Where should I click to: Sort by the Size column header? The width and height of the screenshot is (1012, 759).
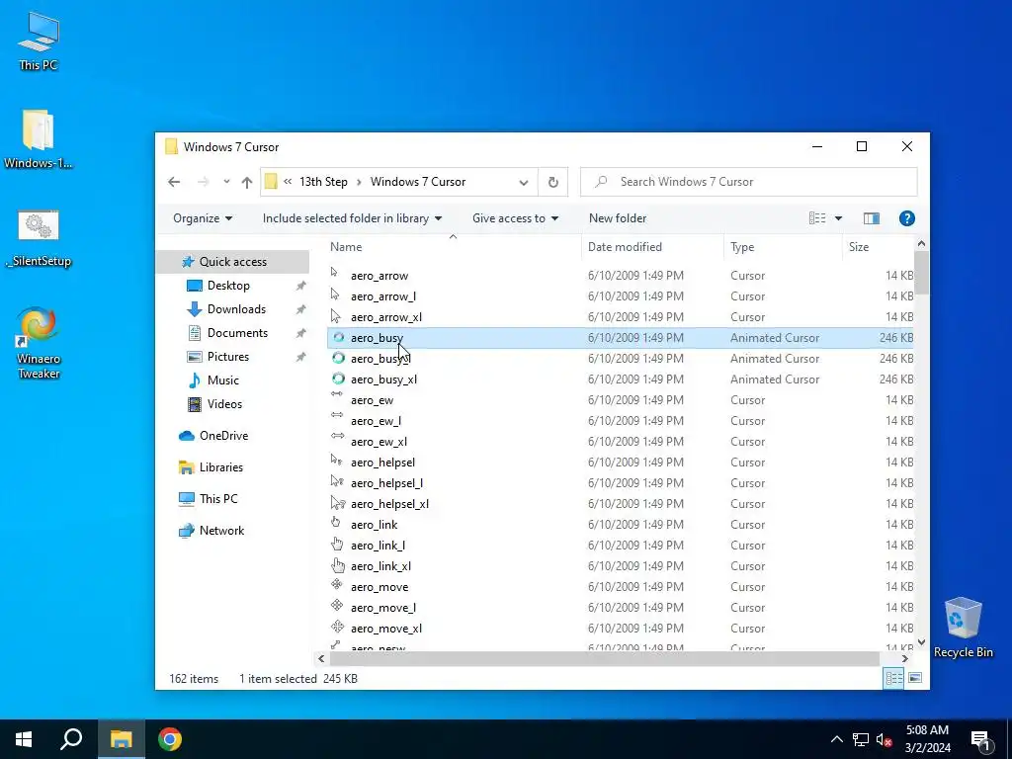[x=878, y=246]
